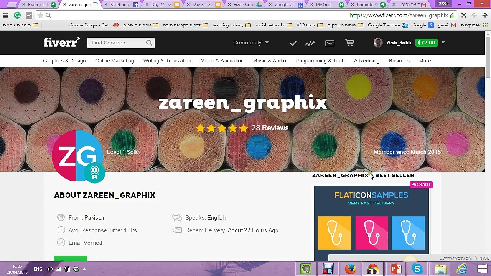The height and width of the screenshot is (276, 491).
Task: Open the Gnome Escape bookmark
Action: point(94,25)
